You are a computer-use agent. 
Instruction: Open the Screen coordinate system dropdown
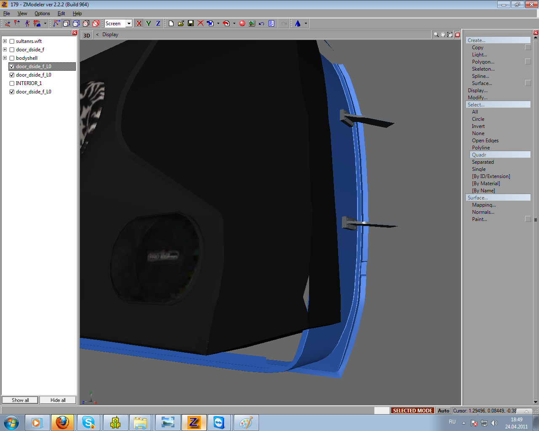tap(129, 24)
